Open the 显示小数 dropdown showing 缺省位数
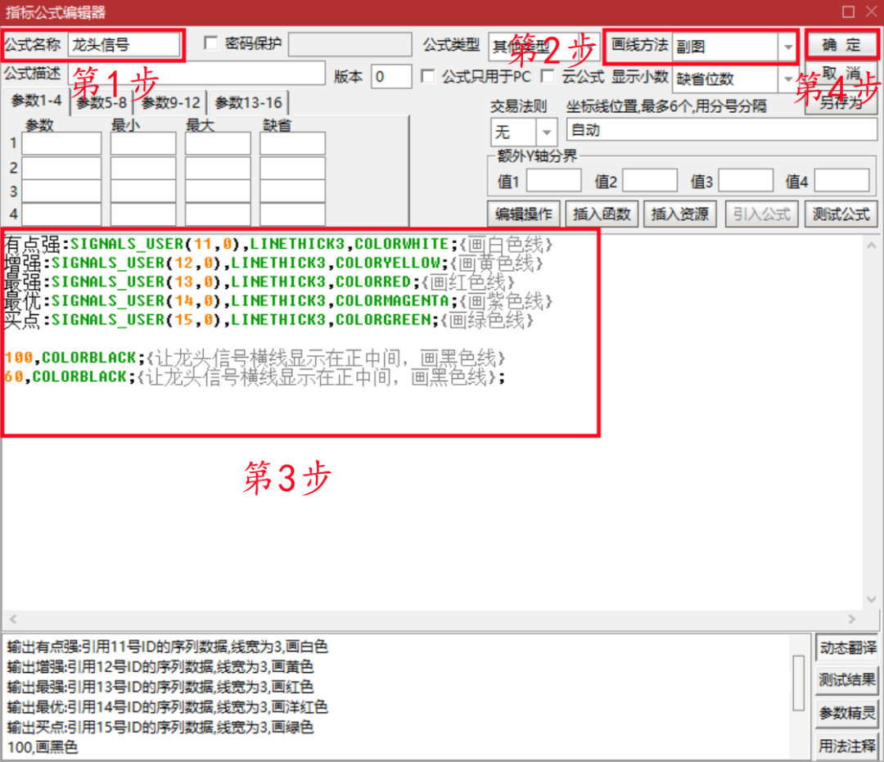This screenshot has width=884, height=762. [x=734, y=79]
